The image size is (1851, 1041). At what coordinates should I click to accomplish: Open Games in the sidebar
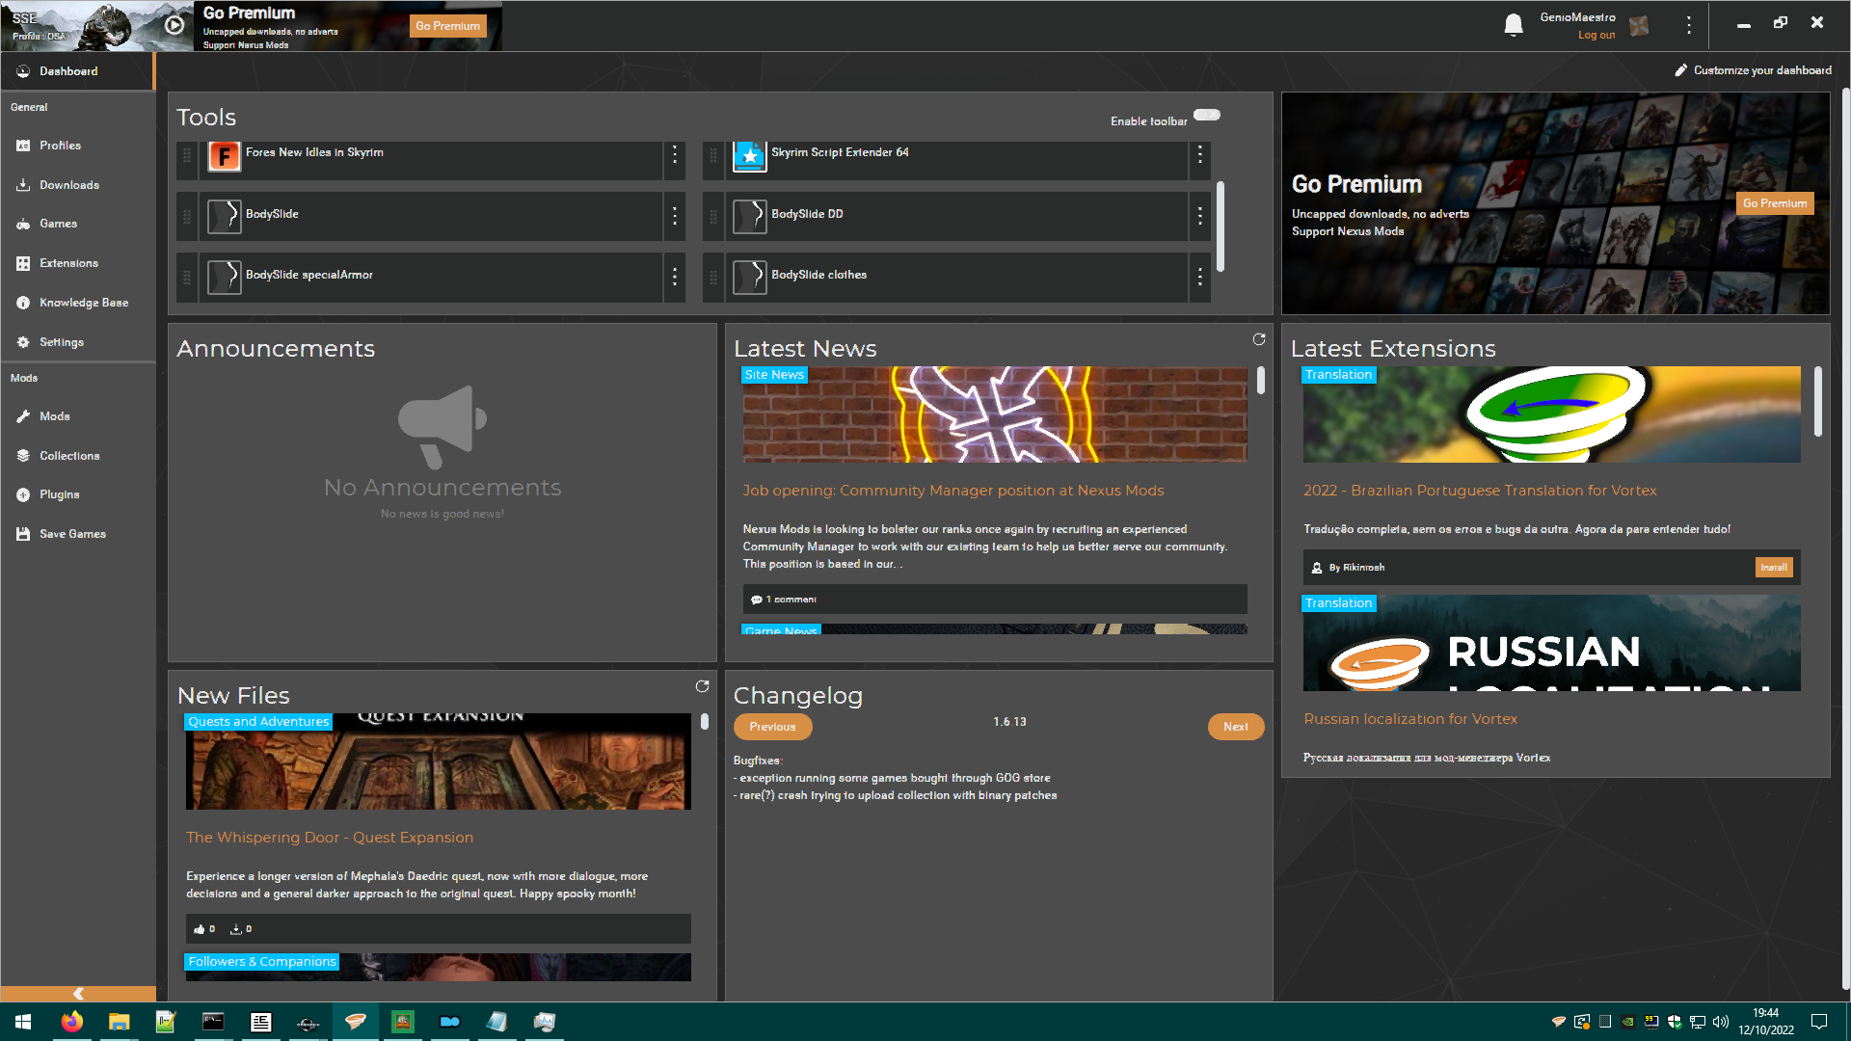click(x=77, y=224)
